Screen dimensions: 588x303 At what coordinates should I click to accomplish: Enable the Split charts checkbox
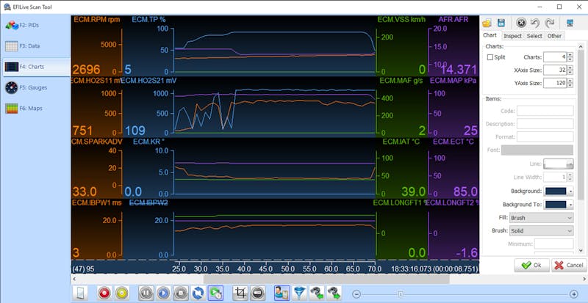pyautogui.click(x=490, y=57)
